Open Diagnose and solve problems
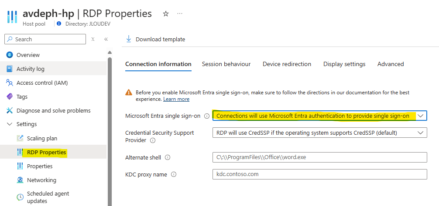The width and height of the screenshot is (439, 206). (x=53, y=111)
